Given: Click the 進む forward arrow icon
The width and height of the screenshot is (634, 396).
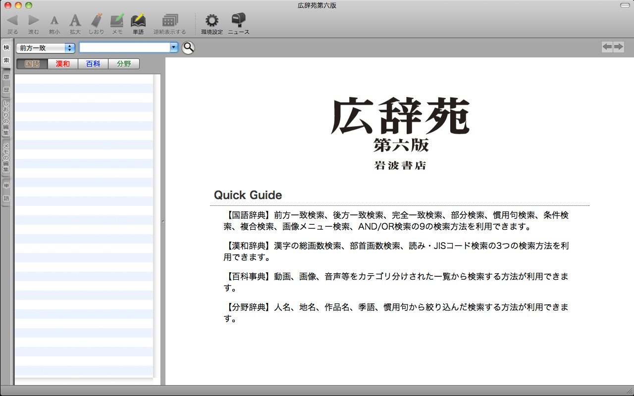Looking at the screenshot, I should [34, 21].
